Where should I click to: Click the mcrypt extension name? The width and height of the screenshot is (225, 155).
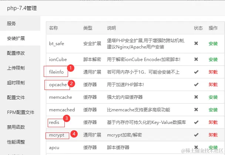(57, 135)
